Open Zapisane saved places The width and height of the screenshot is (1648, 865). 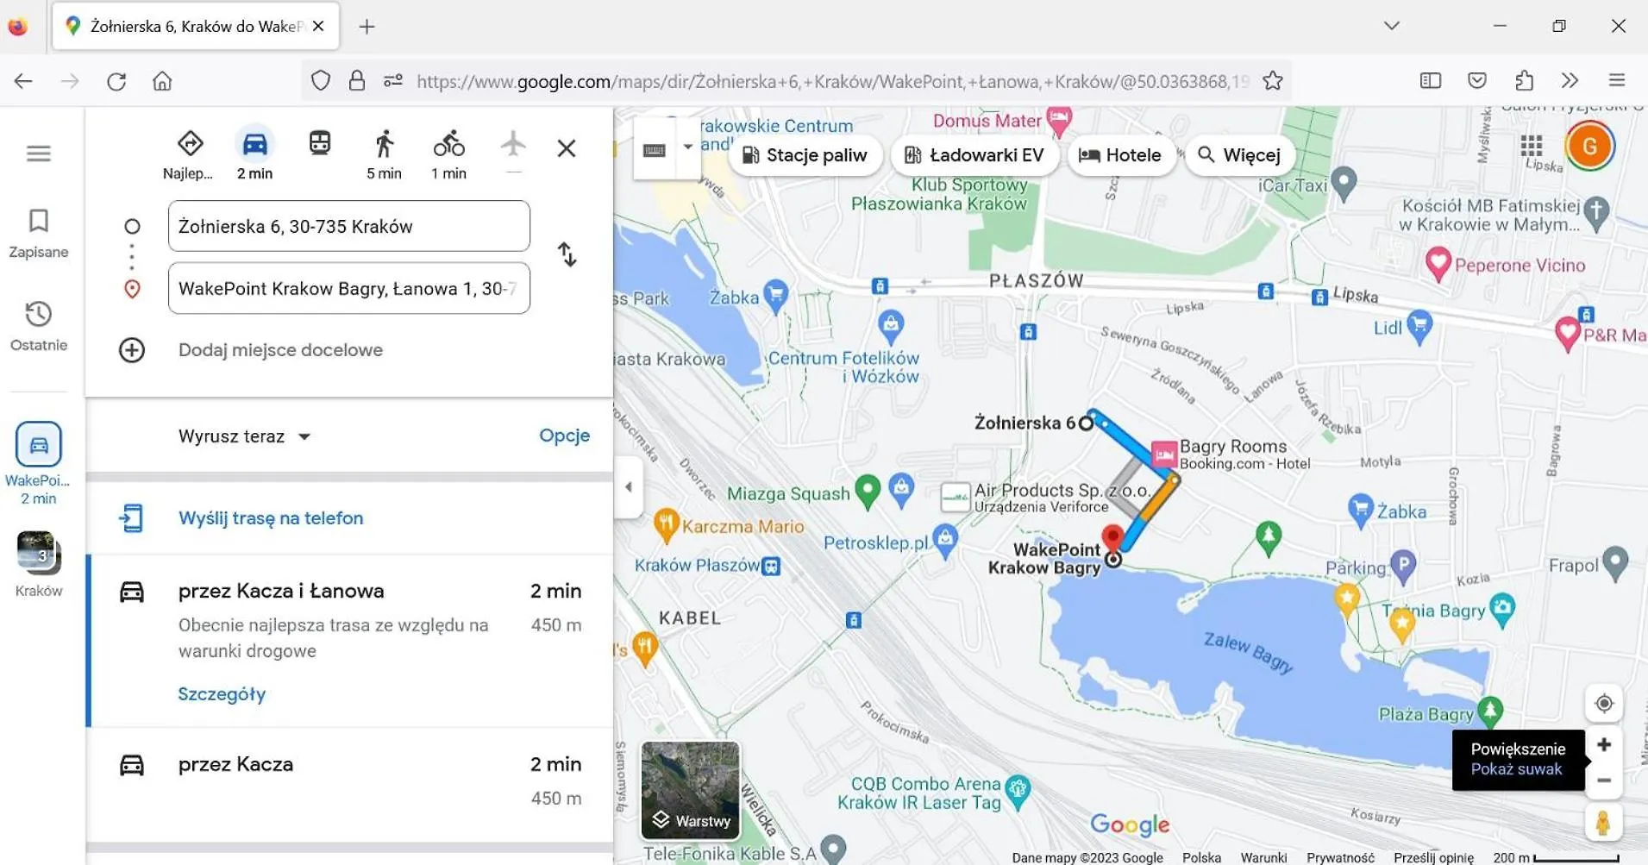(38, 234)
